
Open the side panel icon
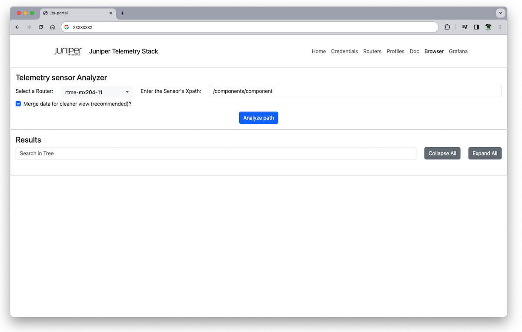pos(476,27)
